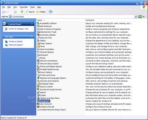Open the Mouse icon
Viewport: 148px width, 120px height.
38,58
